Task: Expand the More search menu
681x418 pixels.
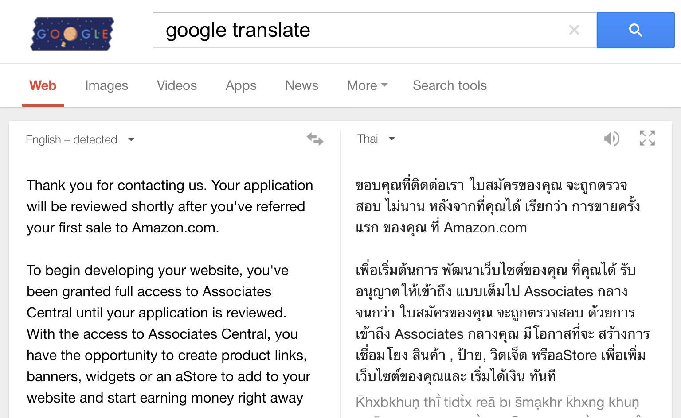Action: (x=367, y=85)
